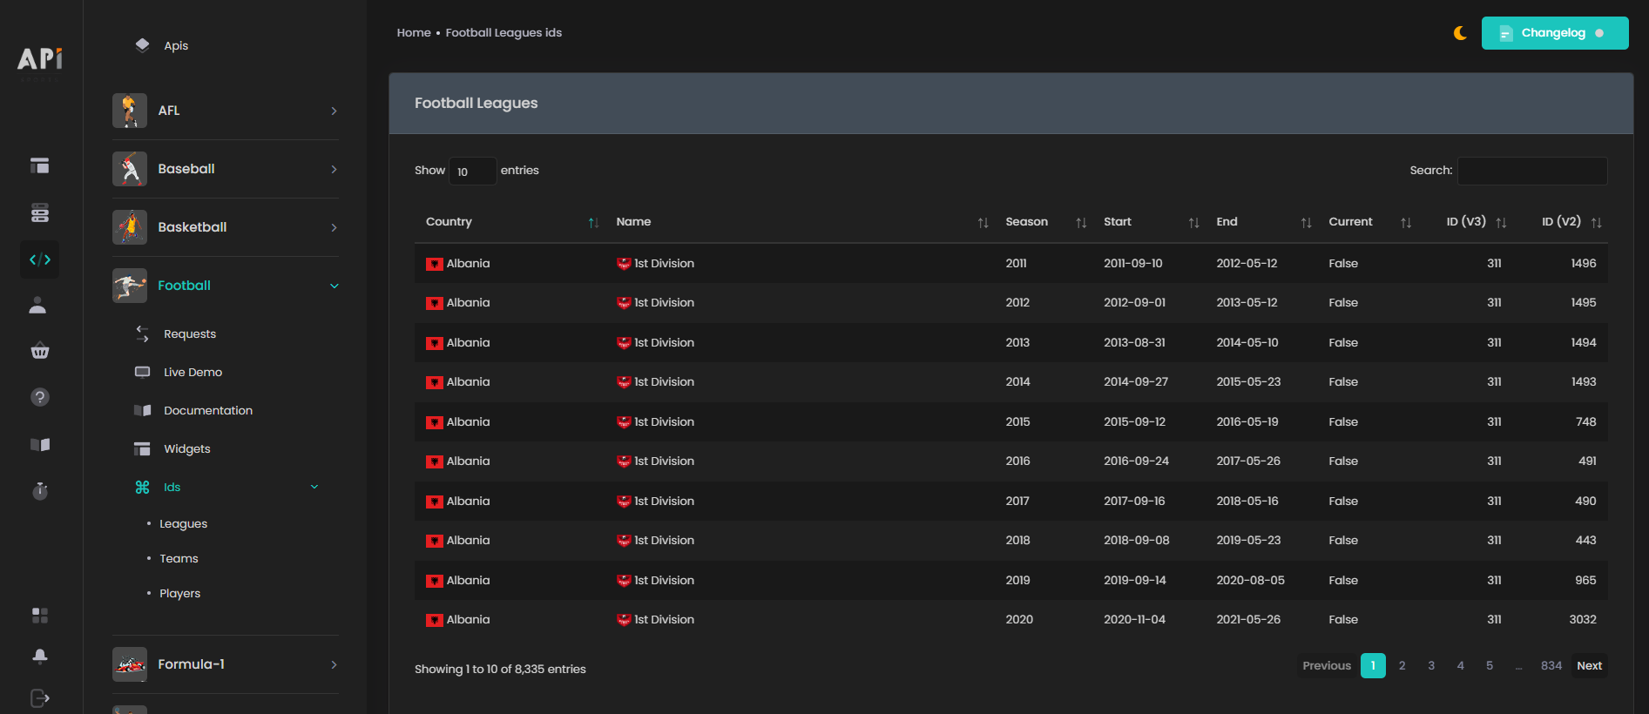
Task: Click the AFL sport thumbnail
Action: [130, 111]
